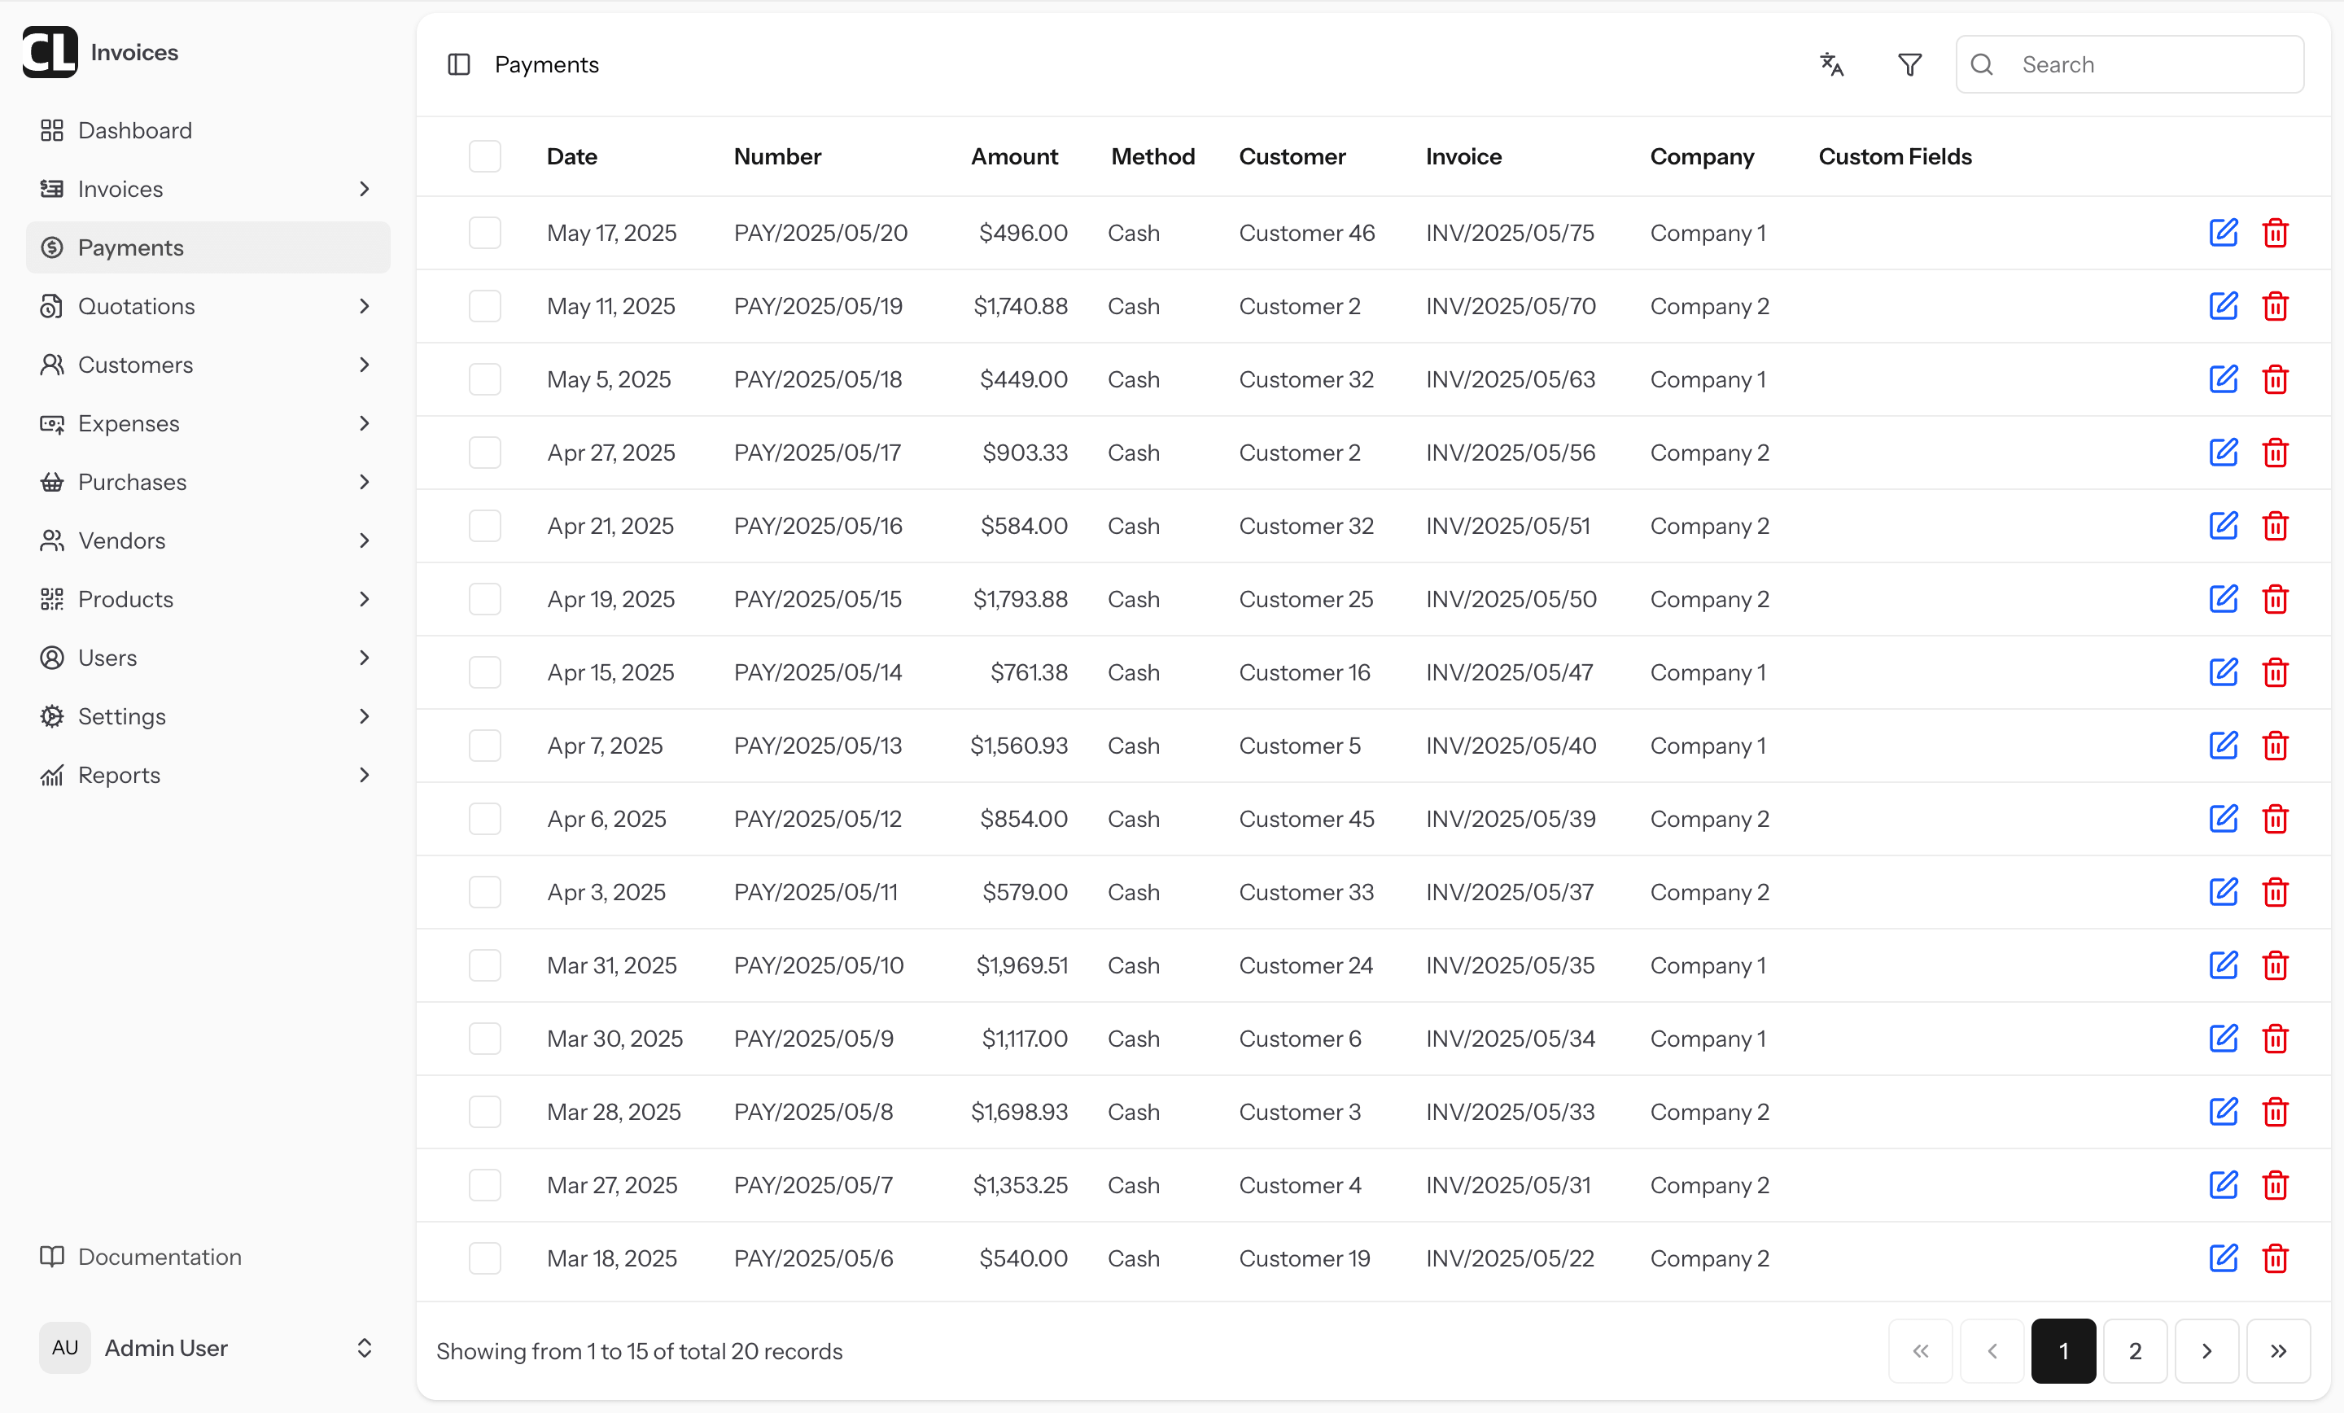Edit payment PAY/2025/05/17
Viewport: 2344px width, 1413px height.
pyautogui.click(x=2224, y=452)
